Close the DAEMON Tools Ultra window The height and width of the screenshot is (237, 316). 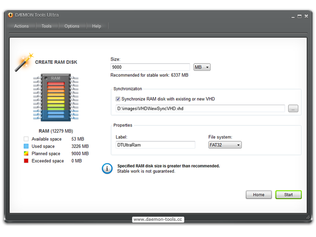click(x=306, y=16)
